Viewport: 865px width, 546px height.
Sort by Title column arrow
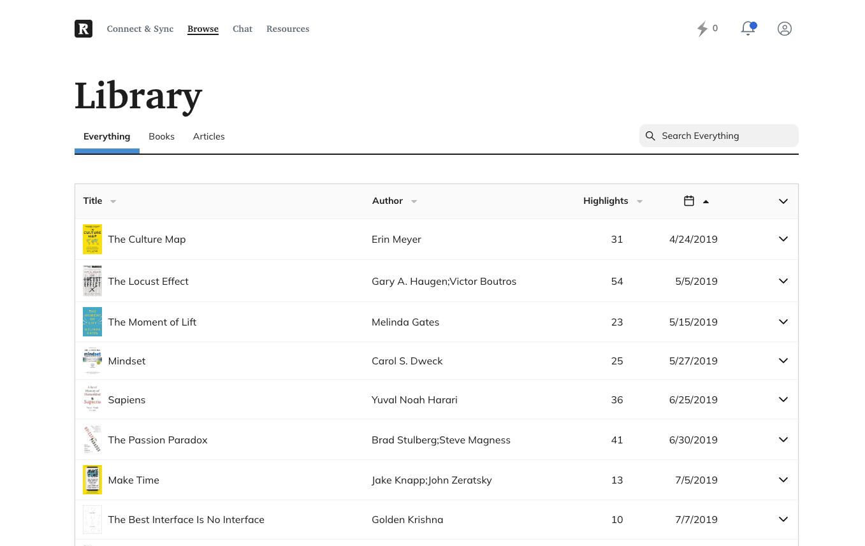click(113, 201)
